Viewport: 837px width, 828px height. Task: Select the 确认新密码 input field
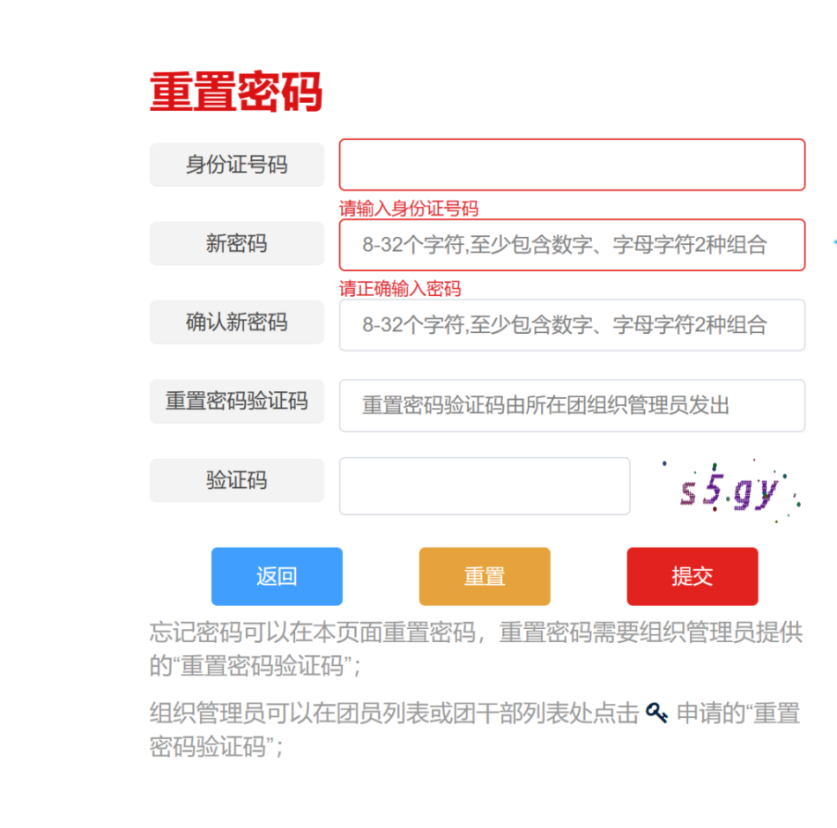pyautogui.click(x=572, y=325)
